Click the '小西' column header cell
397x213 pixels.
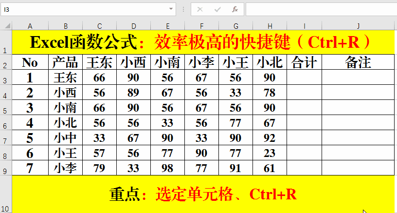point(134,62)
